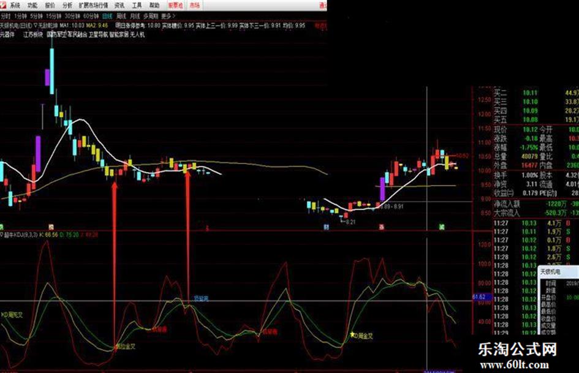579x373 pixels.
Task: Click the 11:27 tick row with 4.1万
Action: (536, 224)
